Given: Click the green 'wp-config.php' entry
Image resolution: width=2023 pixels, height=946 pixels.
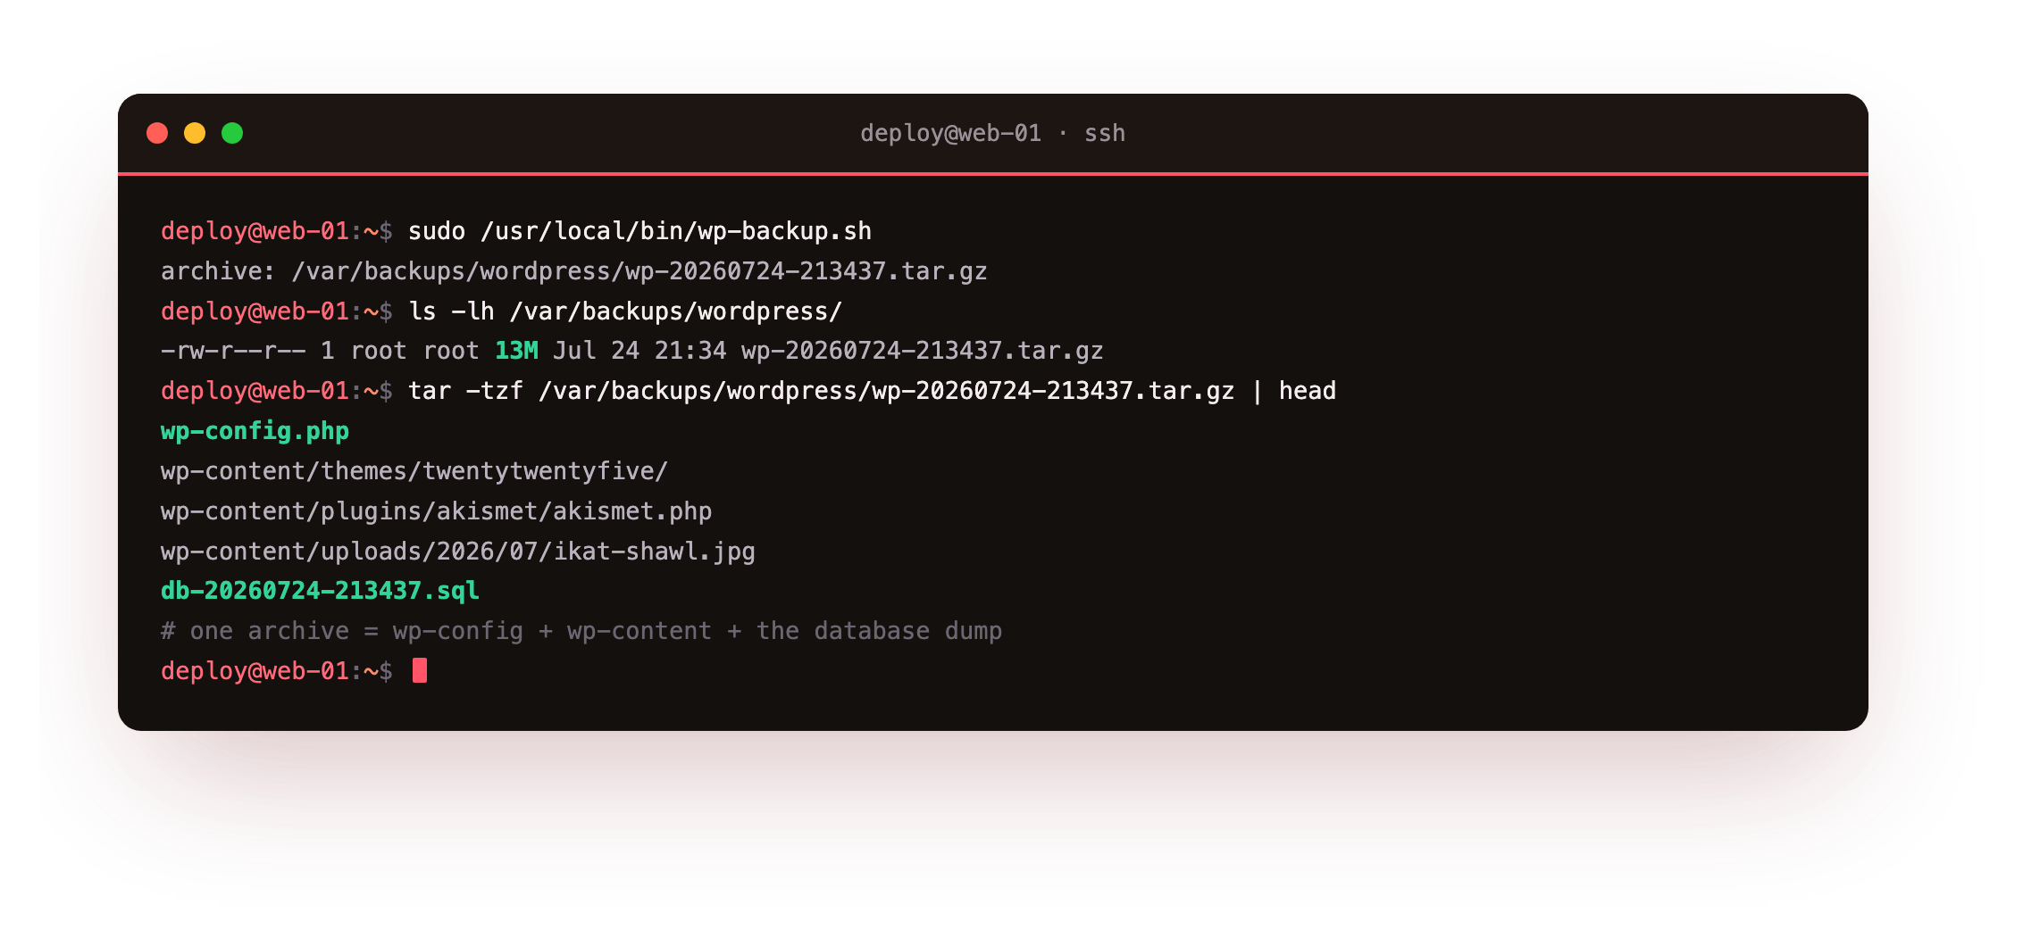Looking at the screenshot, I should pos(255,431).
